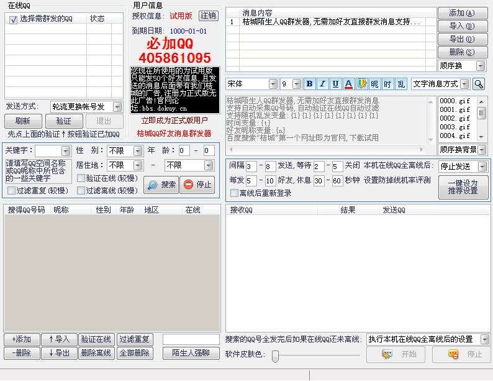Open the font size 9 dropdown
Image resolution: width=493 pixels, height=381 pixels.
click(297, 84)
